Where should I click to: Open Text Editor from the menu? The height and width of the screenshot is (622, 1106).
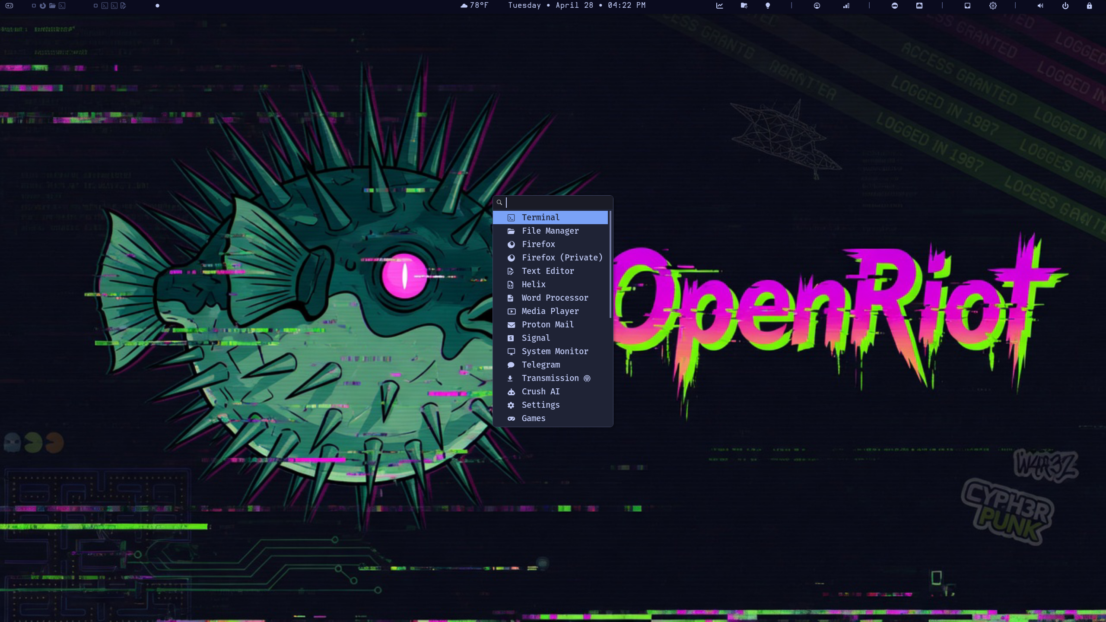click(x=550, y=271)
